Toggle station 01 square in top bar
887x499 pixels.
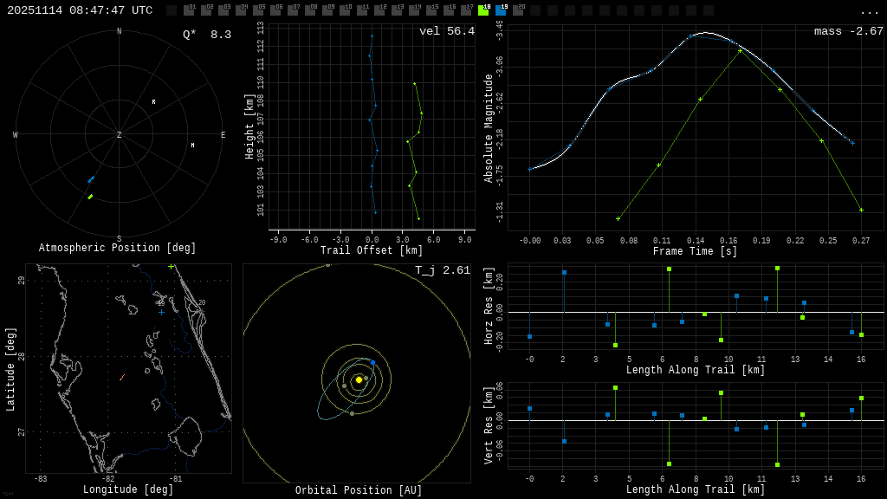tap(189, 10)
